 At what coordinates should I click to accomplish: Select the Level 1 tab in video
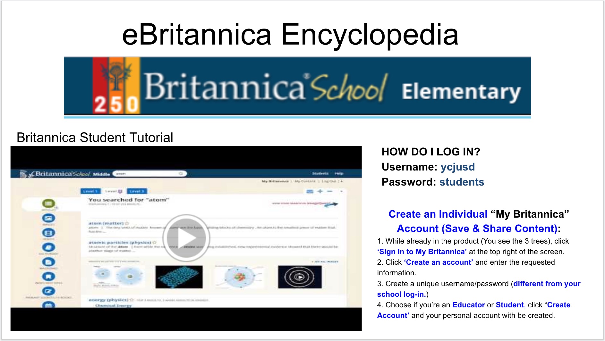pos(90,191)
